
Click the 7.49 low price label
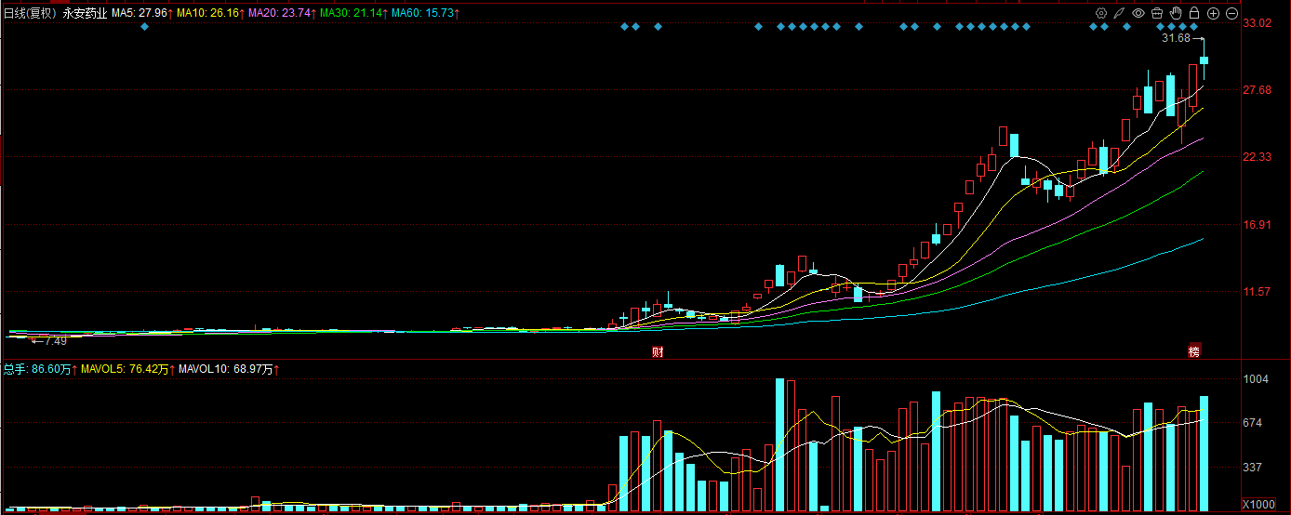pyautogui.click(x=57, y=341)
